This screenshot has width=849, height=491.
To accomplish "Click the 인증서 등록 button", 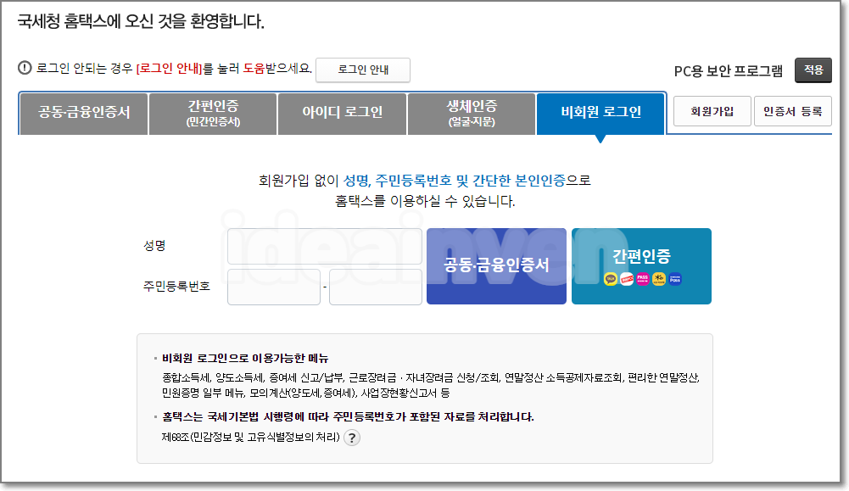I will point(793,110).
